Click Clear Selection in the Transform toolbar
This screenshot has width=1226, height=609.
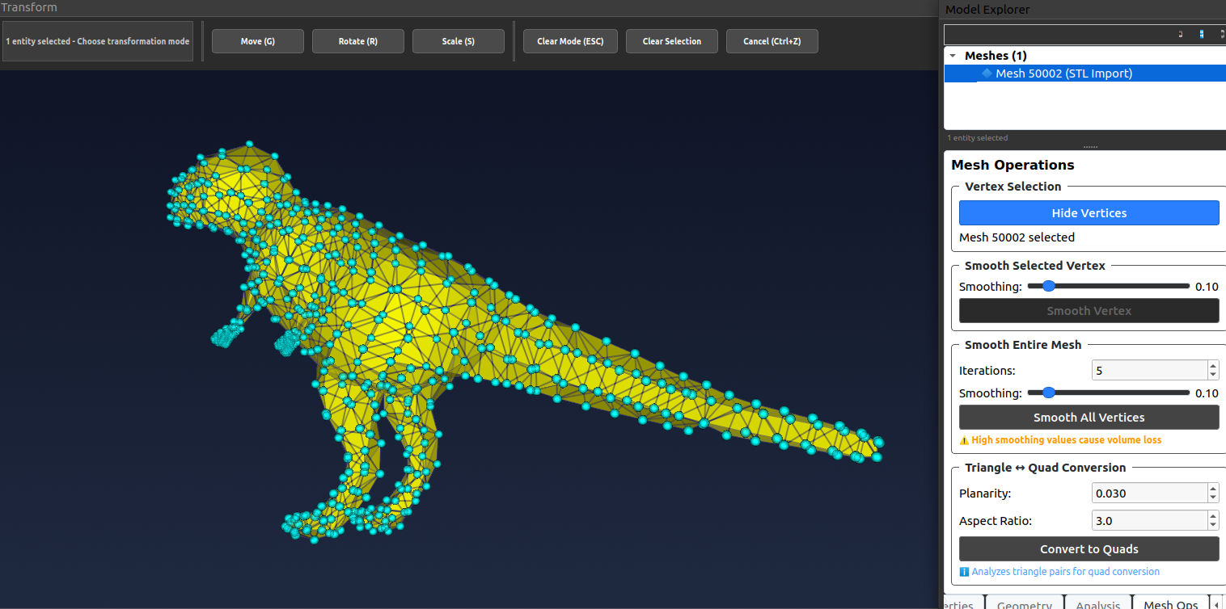pyautogui.click(x=671, y=41)
